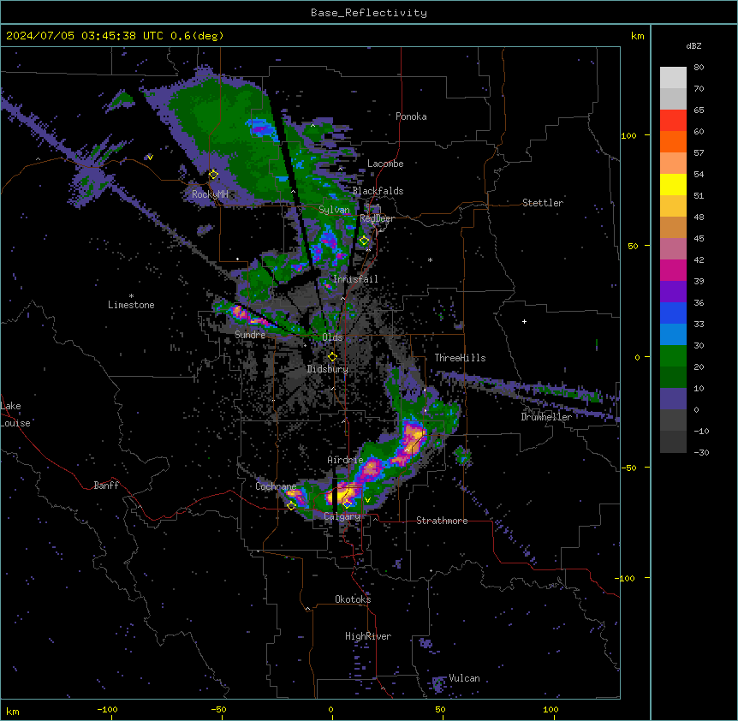Click the magenta 39-42 dBZ legend swatch

click(x=673, y=270)
